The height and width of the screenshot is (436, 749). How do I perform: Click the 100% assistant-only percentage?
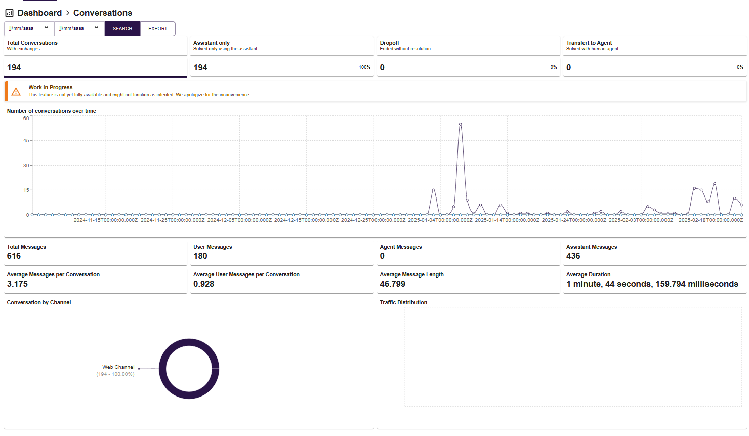365,67
